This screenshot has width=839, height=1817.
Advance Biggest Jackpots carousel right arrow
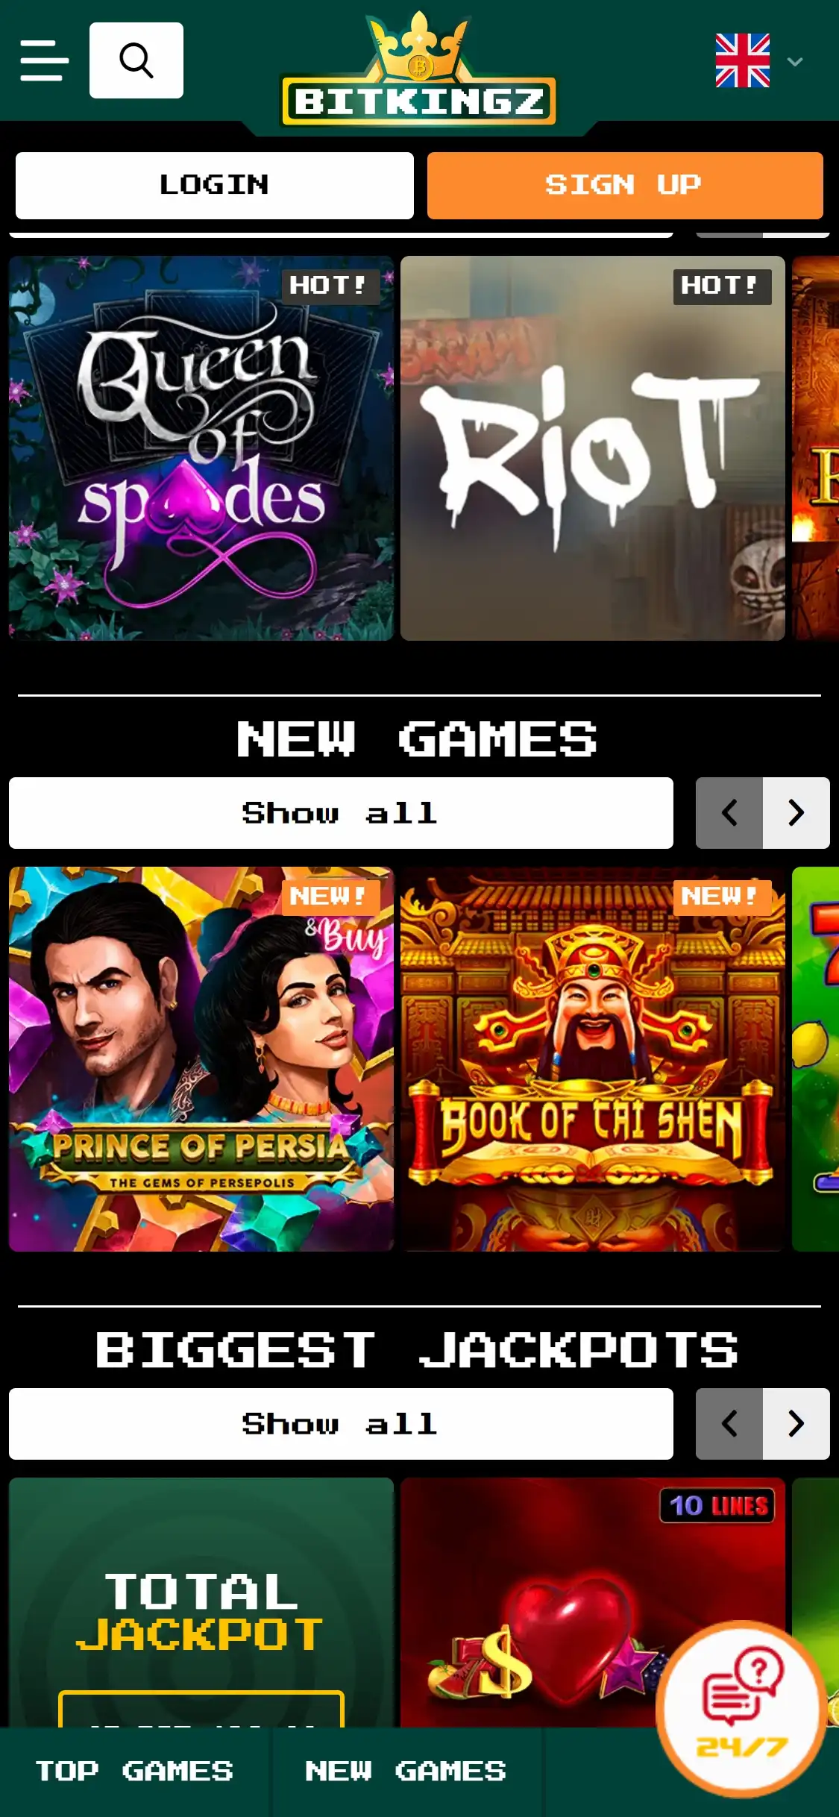tap(796, 1424)
